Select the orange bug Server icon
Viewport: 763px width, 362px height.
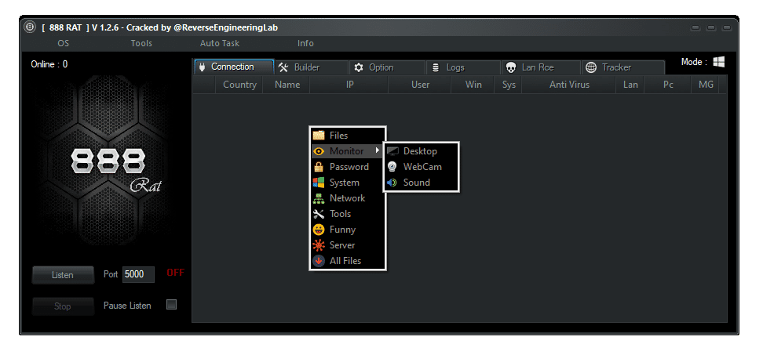coord(319,245)
